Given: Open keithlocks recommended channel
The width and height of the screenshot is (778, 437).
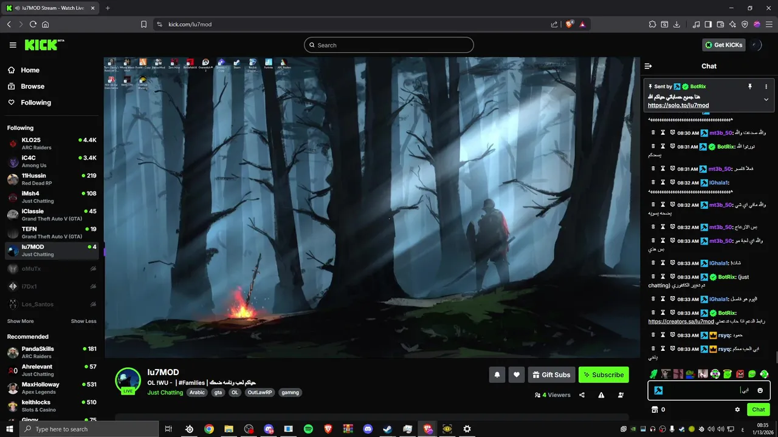Looking at the screenshot, I should pos(52,405).
